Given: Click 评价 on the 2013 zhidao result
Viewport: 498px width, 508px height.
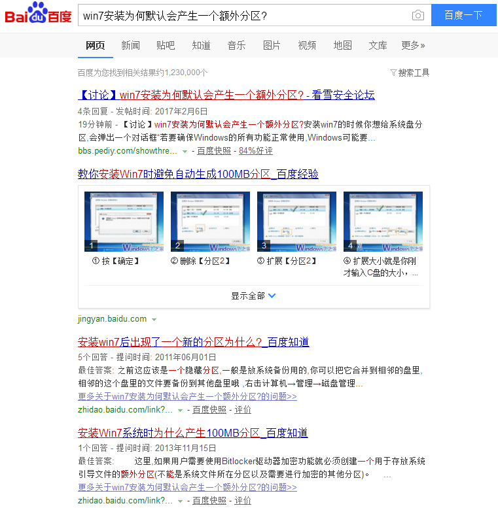Looking at the screenshot, I should coord(243,501).
